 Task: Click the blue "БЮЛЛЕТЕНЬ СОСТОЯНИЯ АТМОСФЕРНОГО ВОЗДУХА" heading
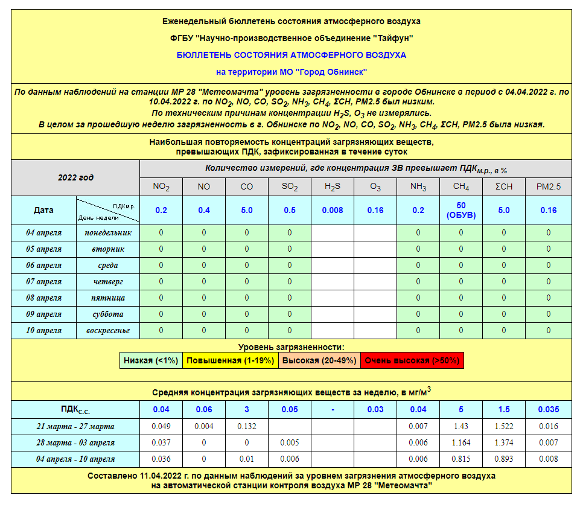pyautogui.click(x=291, y=55)
